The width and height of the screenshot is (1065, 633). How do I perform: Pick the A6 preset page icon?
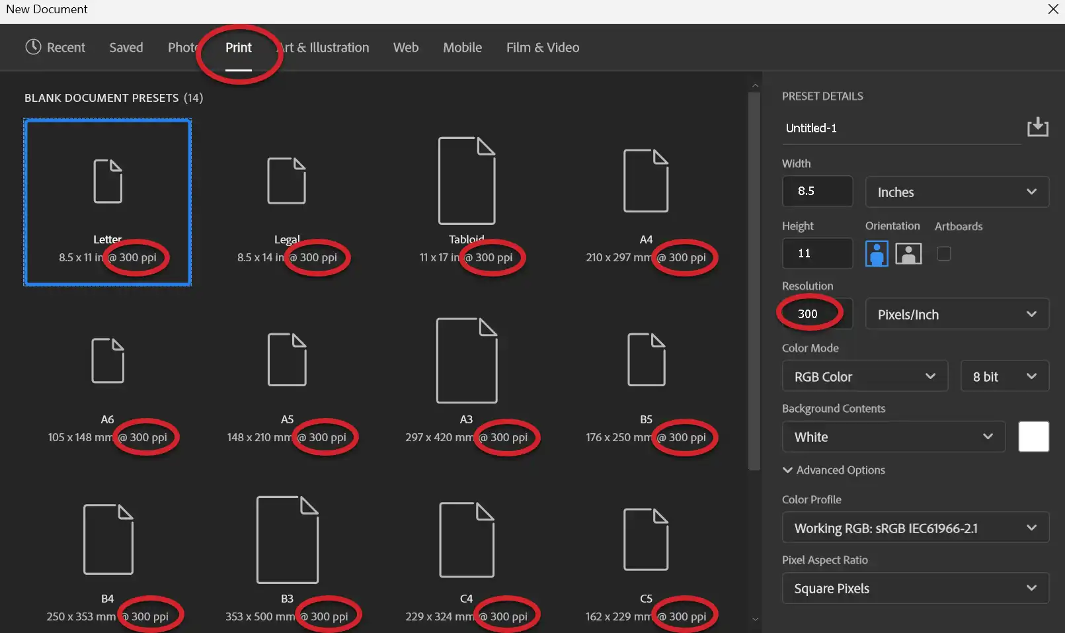pyautogui.click(x=108, y=360)
